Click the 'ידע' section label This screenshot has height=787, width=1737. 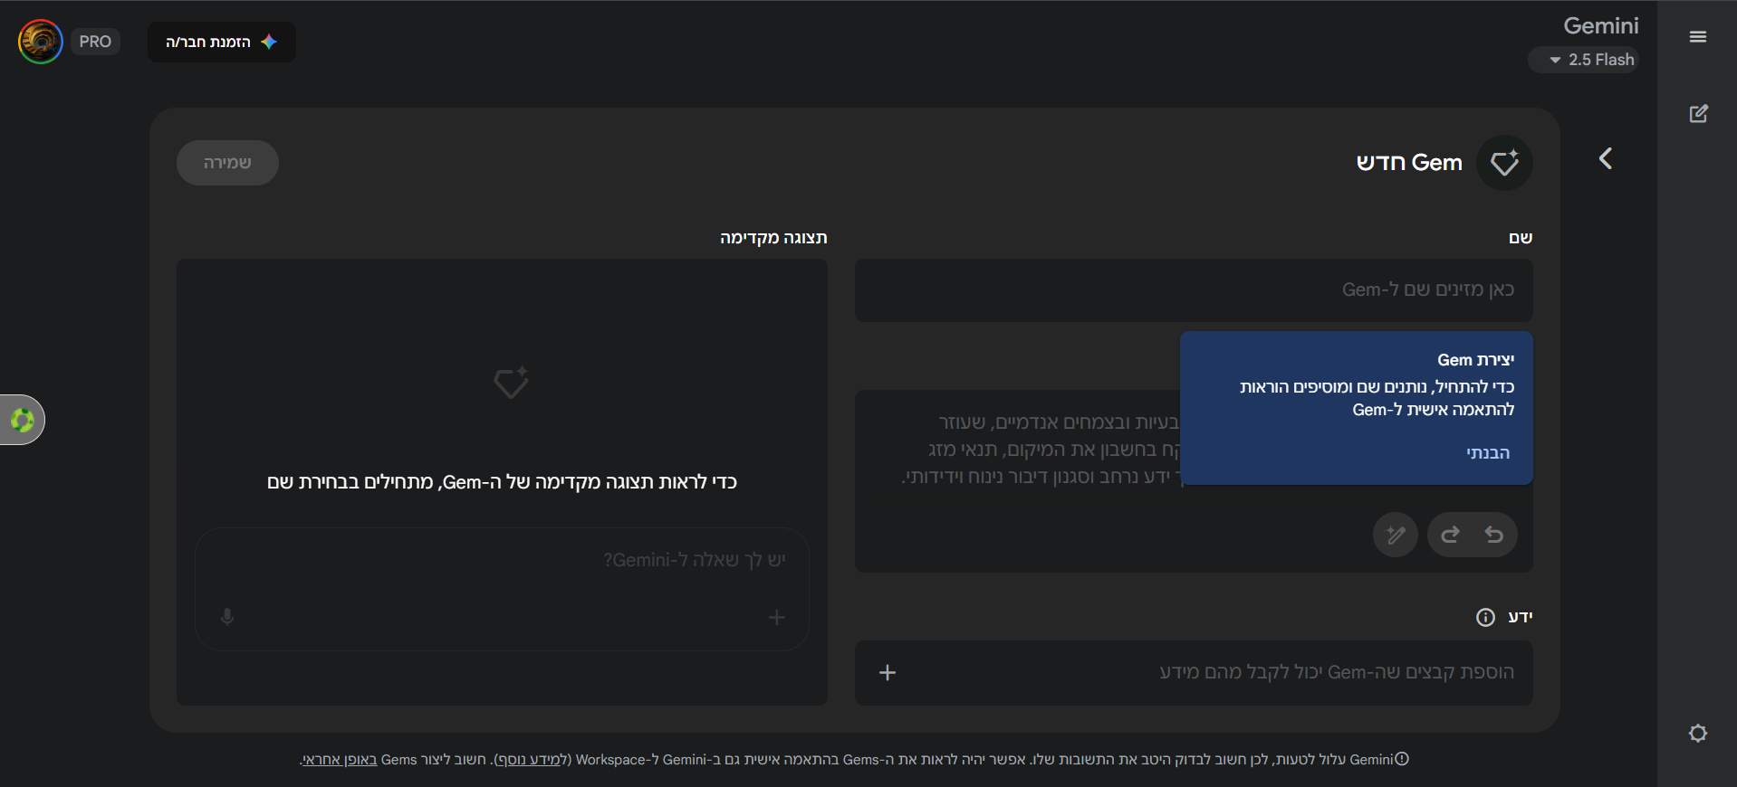coord(1521,617)
